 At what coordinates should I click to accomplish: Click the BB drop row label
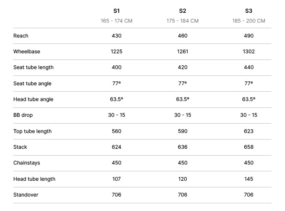pos(23,115)
